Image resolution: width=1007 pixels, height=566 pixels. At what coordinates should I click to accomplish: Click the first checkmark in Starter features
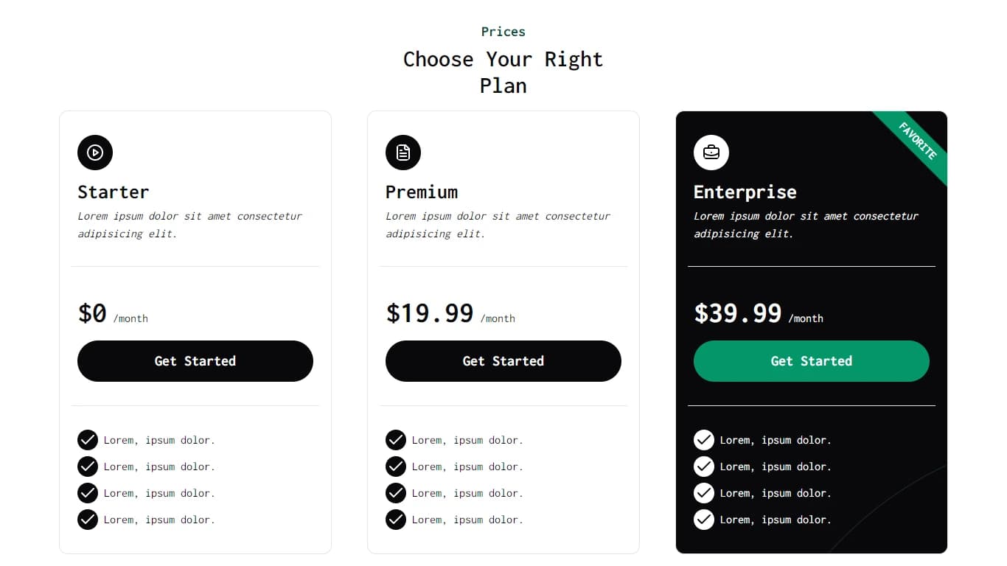[88, 440]
